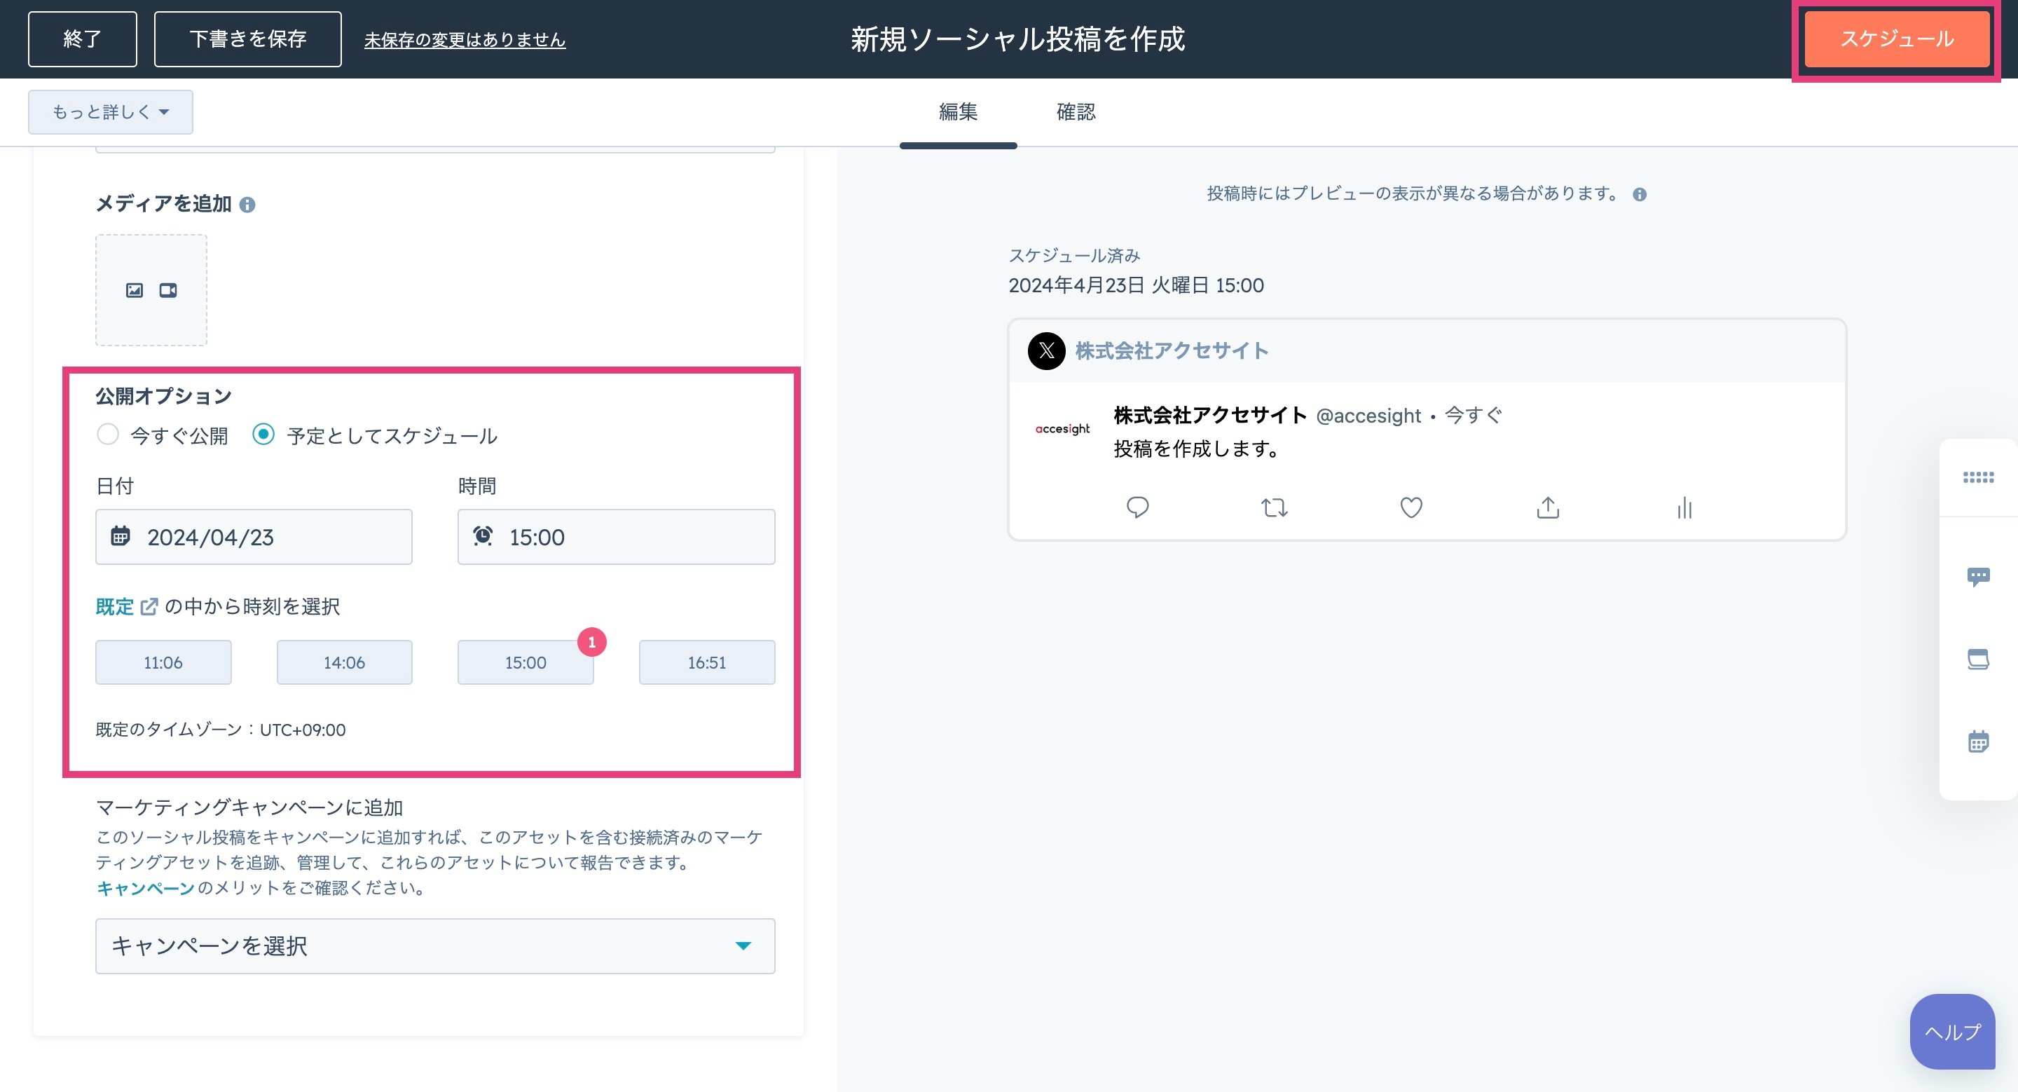Click the 終了 button
This screenshot has height=1092, width=2018.
(82, 39)
